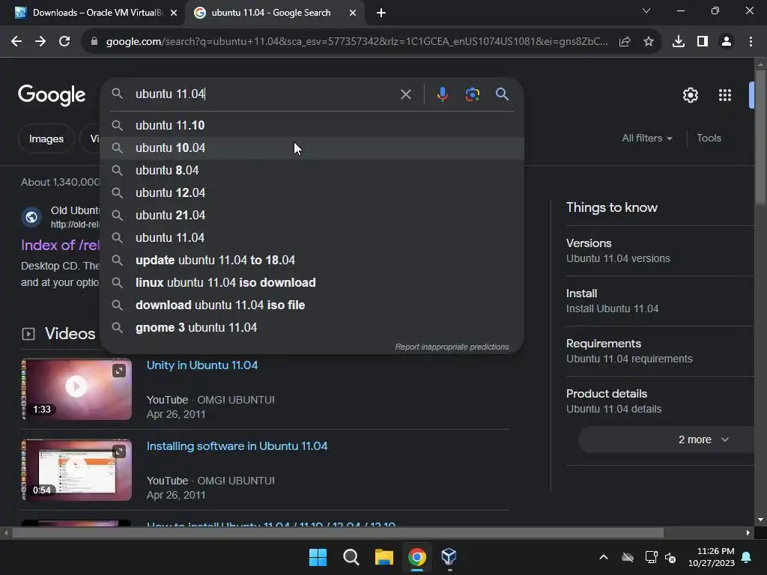Click the Google logo

52,94
